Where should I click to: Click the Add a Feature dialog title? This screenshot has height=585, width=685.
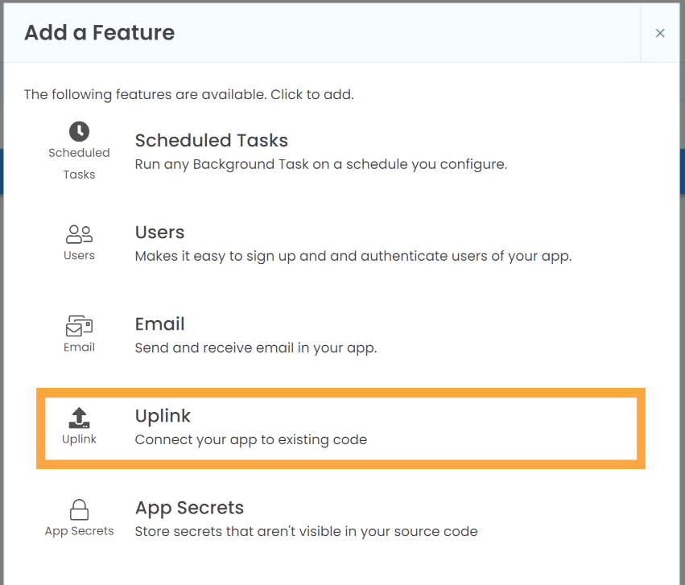pos(98,33)
